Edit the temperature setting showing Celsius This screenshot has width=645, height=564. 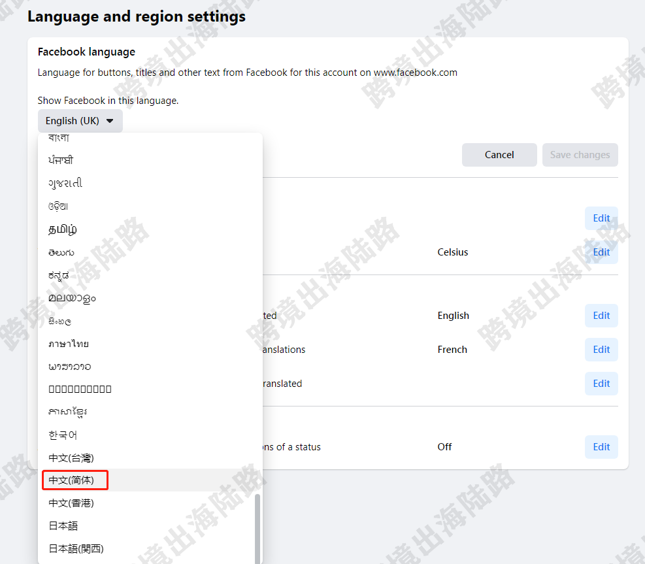point(601,252)
